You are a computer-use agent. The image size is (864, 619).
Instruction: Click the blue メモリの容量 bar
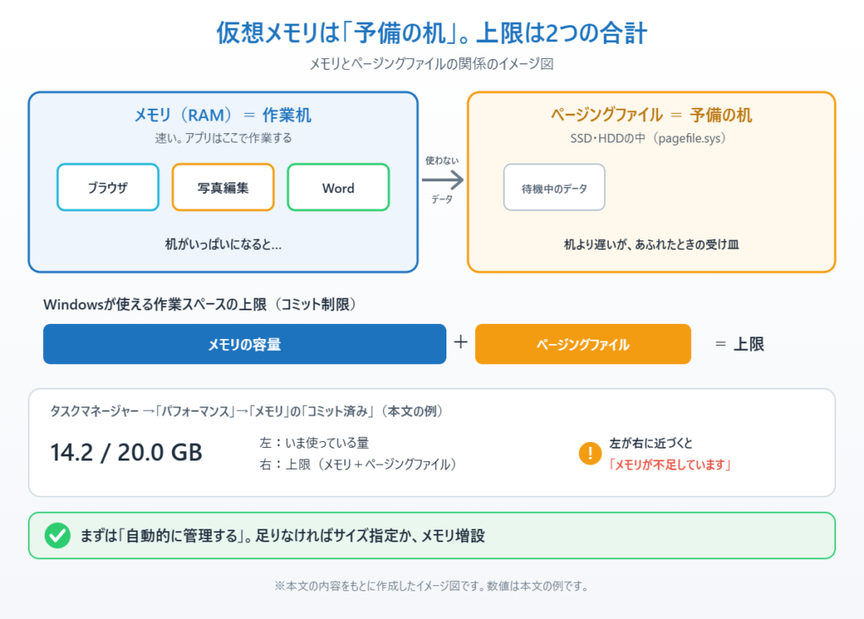pos(245,344)
